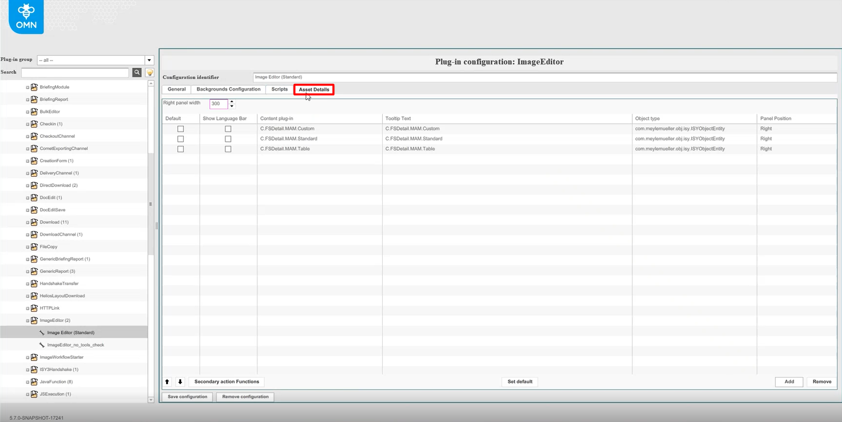Open the Plug-in group dropdown
842x422 pixels.
point(149,60)
